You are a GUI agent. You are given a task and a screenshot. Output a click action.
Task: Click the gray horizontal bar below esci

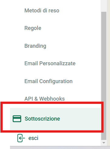pos(60,147)
